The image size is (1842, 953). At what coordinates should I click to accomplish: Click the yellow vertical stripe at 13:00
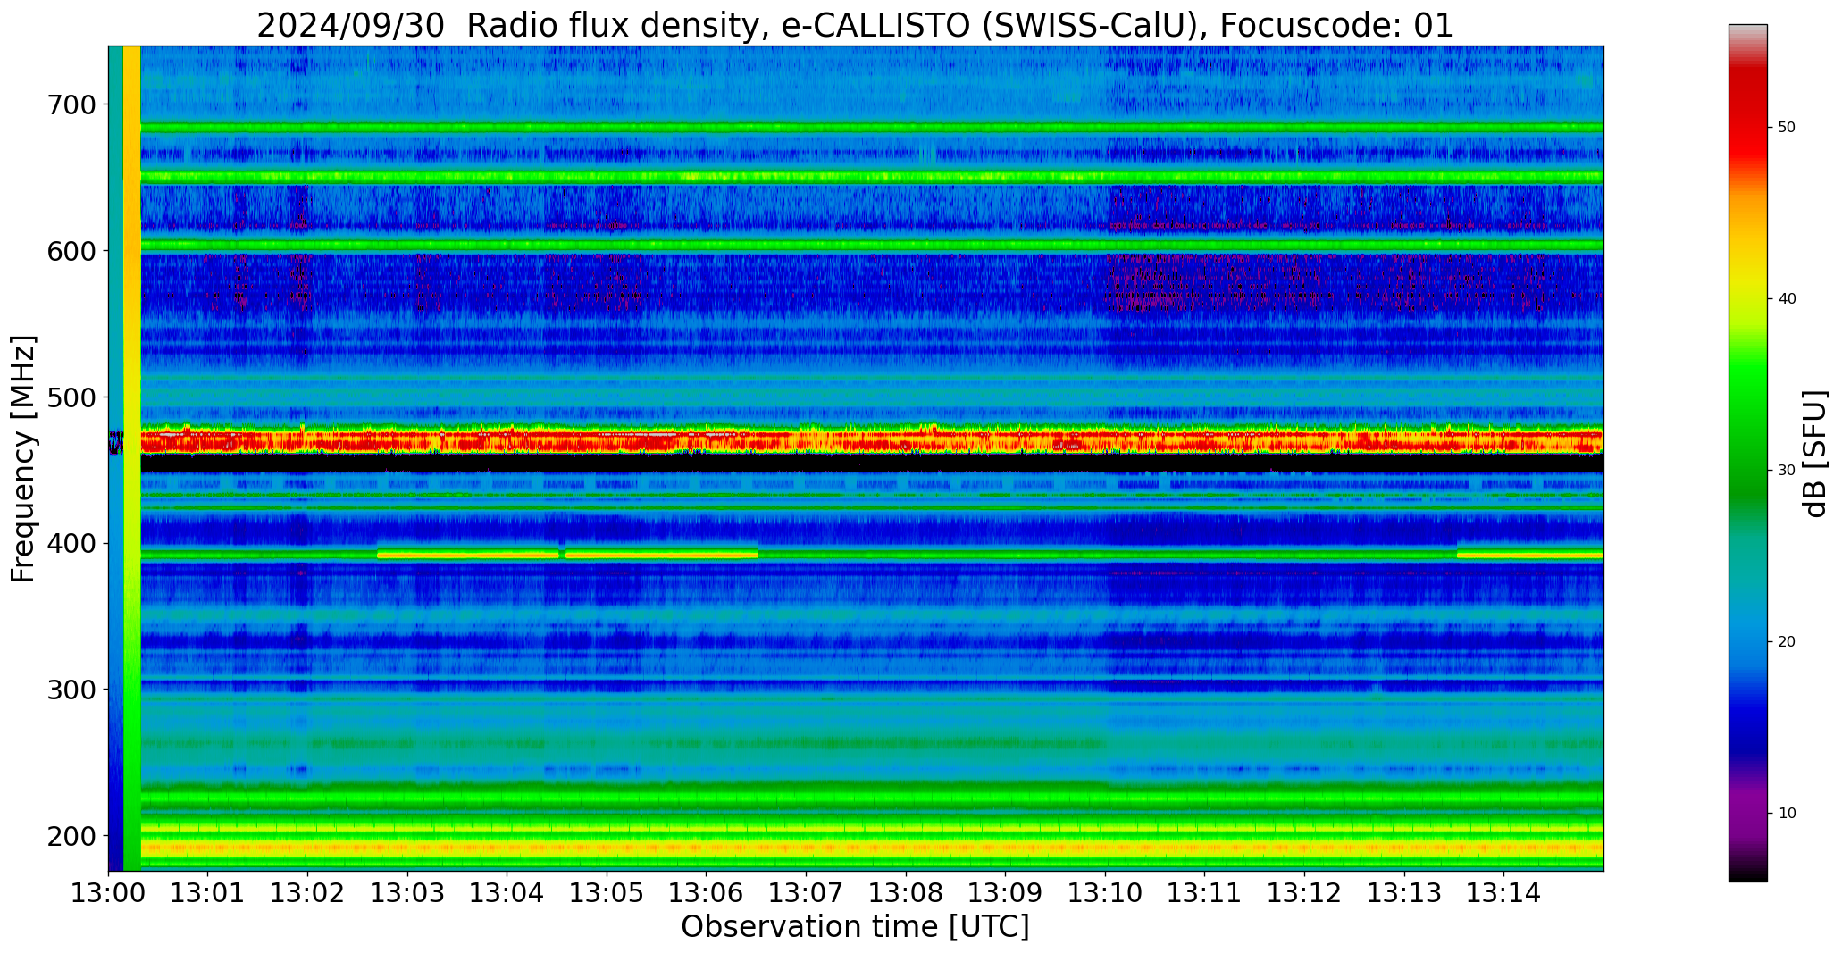click(x=131, y=458)
